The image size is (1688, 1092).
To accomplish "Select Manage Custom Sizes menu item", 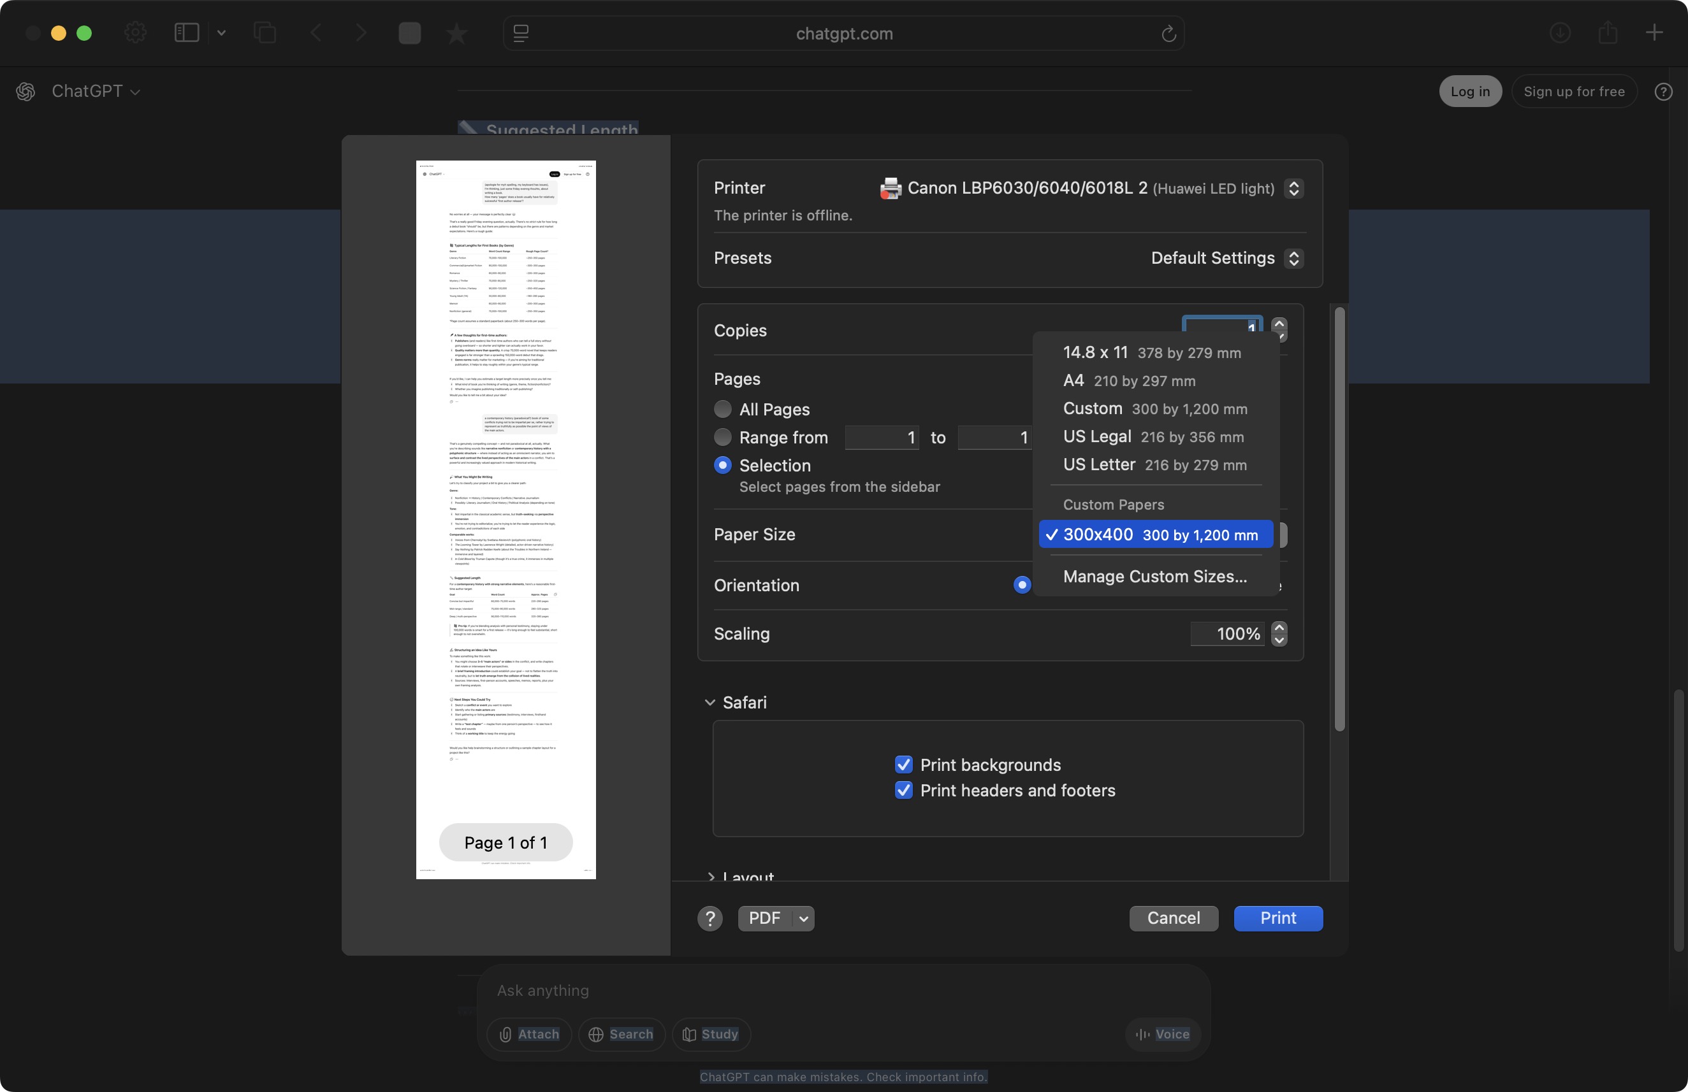I will click(x=1154, y=576).
